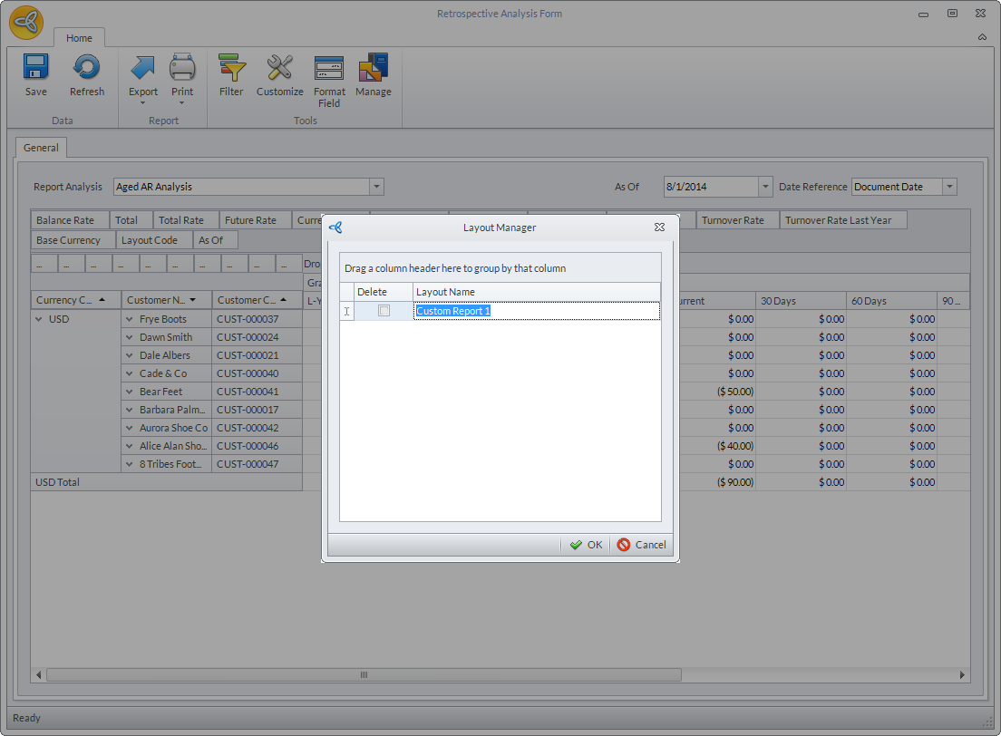This screenshot has width=1001, height=736.
Task: Confirm with OK in Layout Manager
Action: pos(586,545)
